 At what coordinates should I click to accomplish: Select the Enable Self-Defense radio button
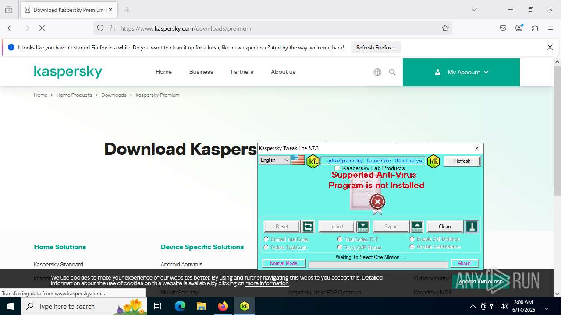click(412, 238)
